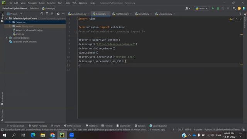Open ExcelReader tool window
Screen dimensions: 247x139
pyautogui.click(x=123, y=126)
